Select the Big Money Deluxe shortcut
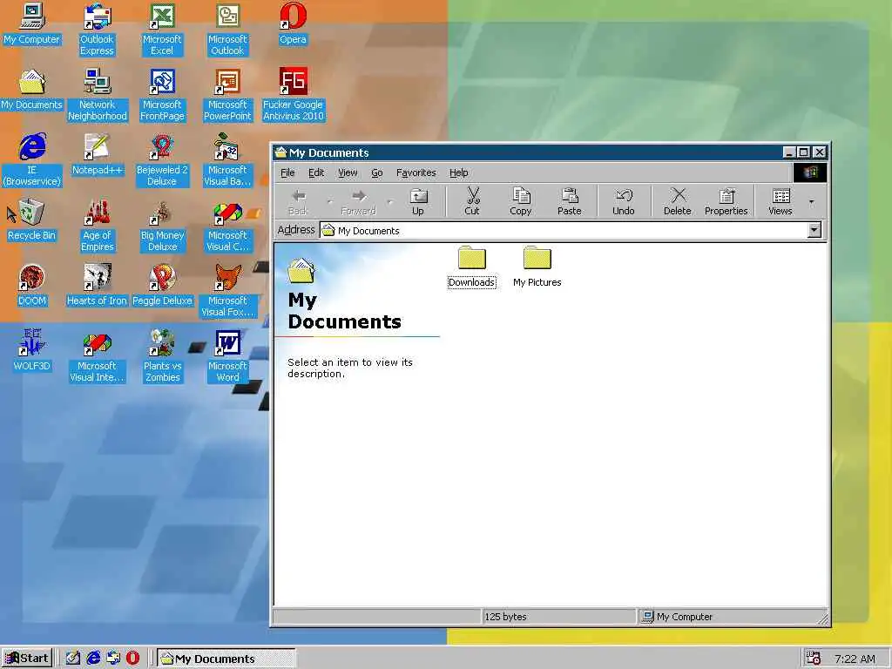892x669 pixels. tap(162, 226)
